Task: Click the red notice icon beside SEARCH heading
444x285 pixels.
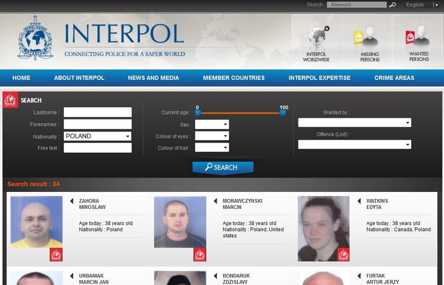Action: pyautogui.click(x=11, y=100)
